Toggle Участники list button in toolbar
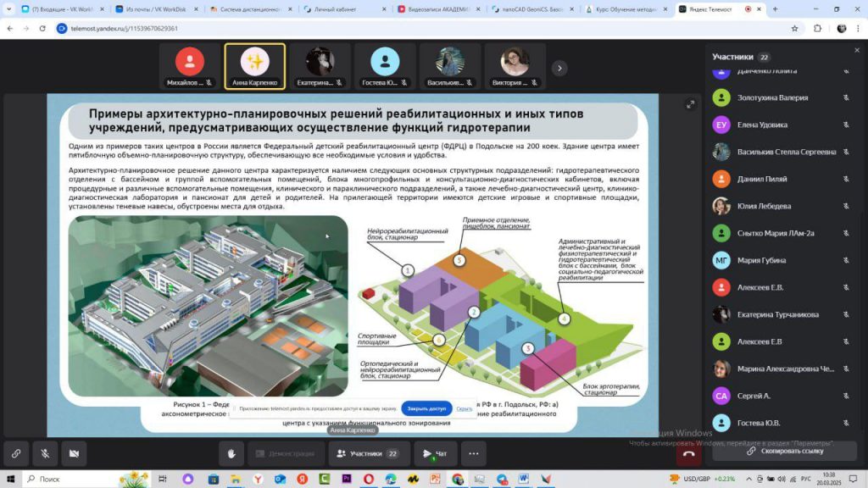868x488 pixels. [369, 453]
